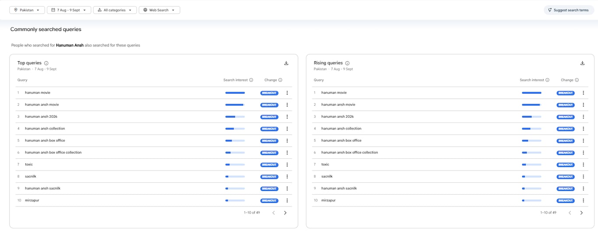The image size is (598, 238).
Task: Click sacnilk query in Rising queries
Action: (x=327, y=176)
